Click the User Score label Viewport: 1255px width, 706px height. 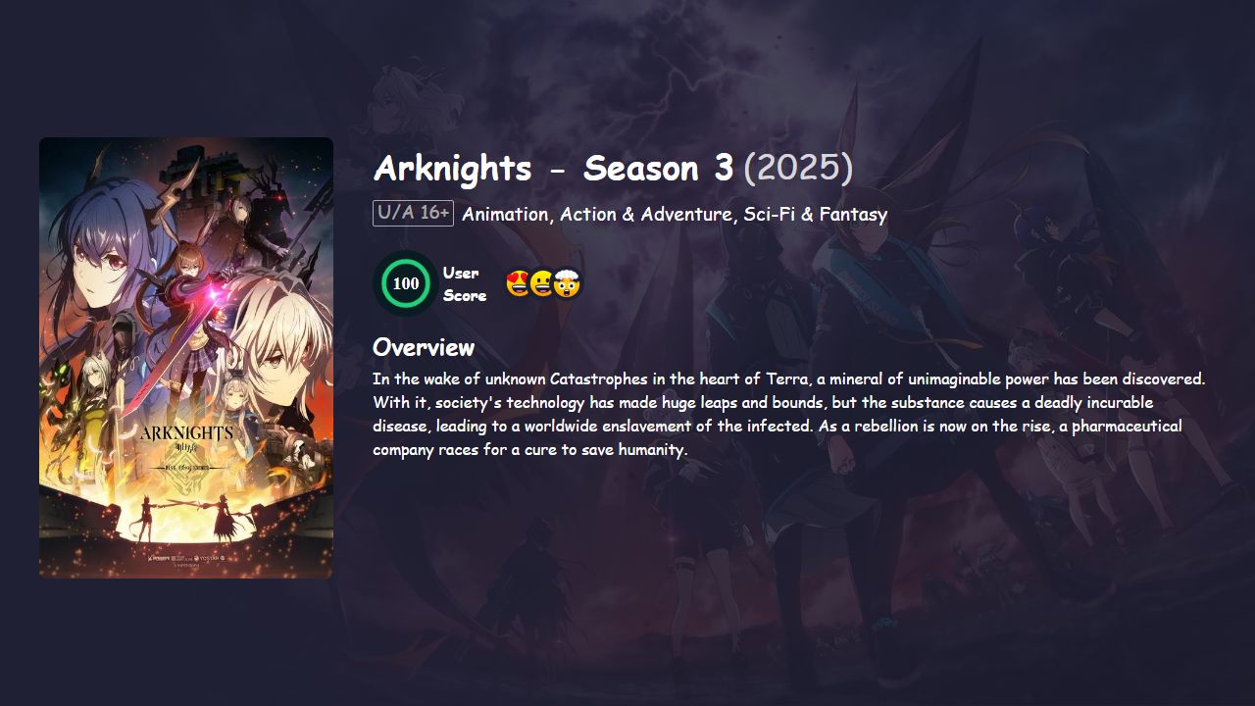465,284
